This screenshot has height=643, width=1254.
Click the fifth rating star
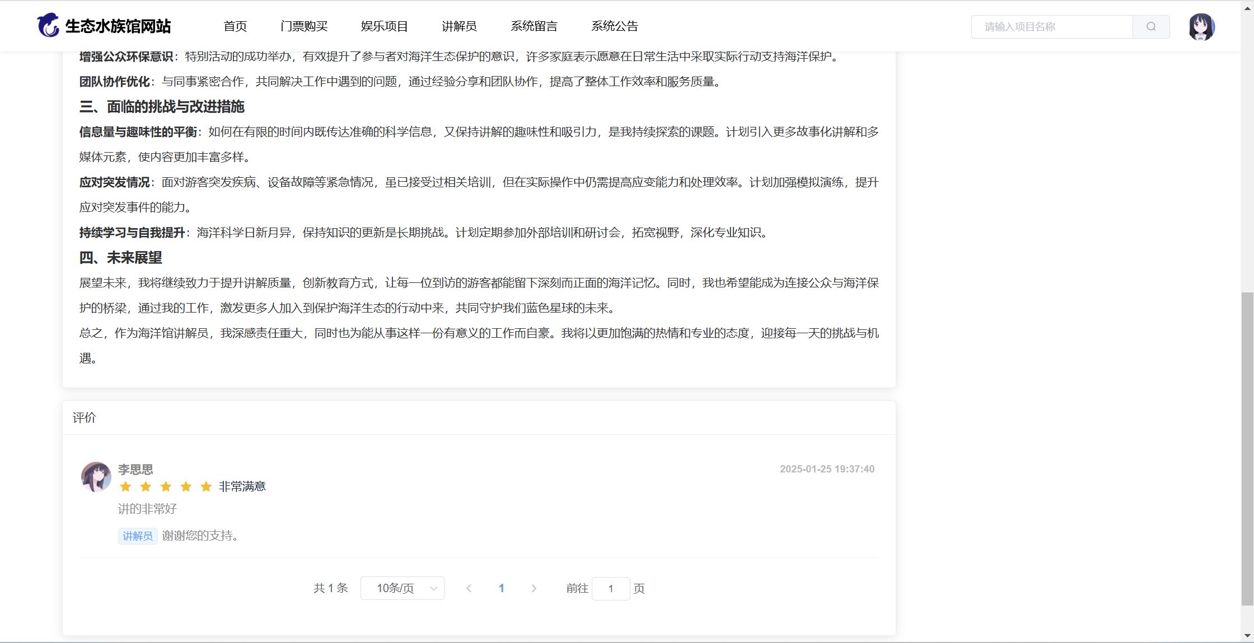[206, 486]
